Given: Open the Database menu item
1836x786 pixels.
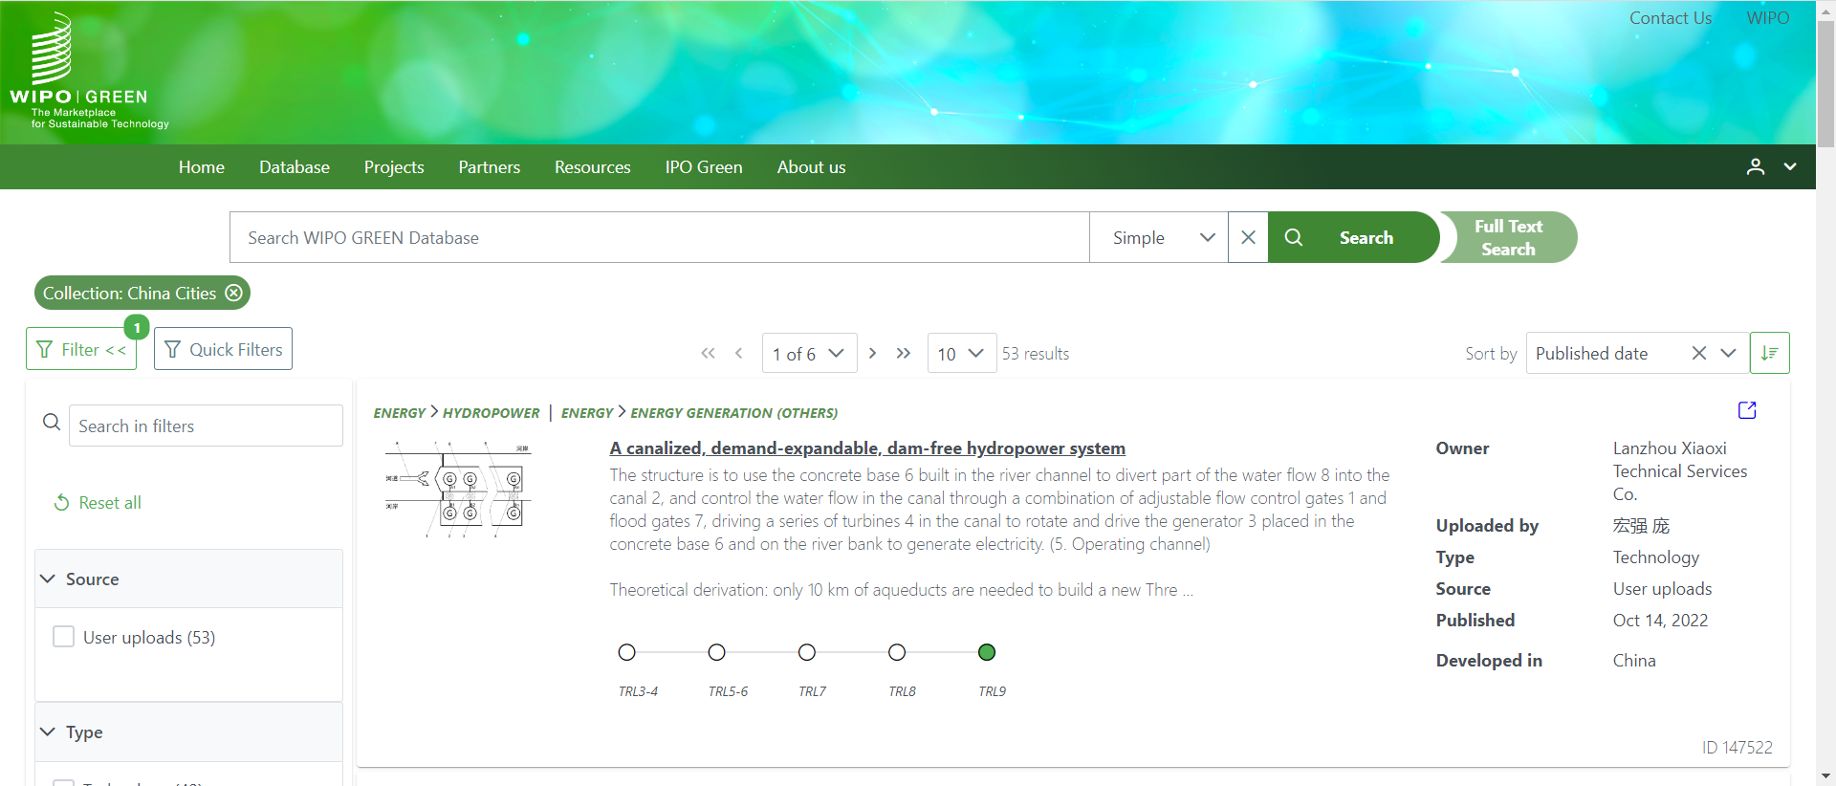Looking at the screenshot, I should 294,167.
